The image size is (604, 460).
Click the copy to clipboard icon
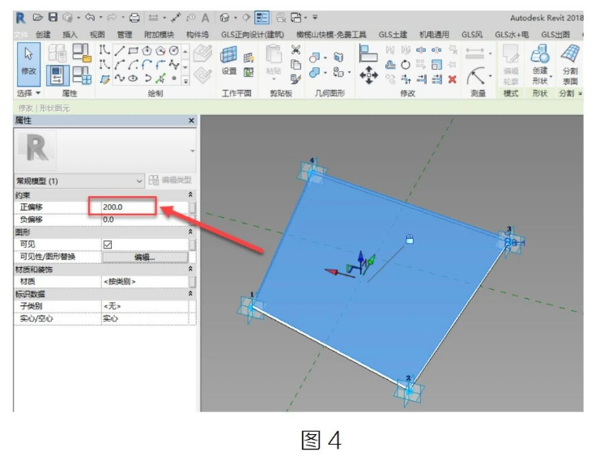pyautogui.click(x=296, y=64)
